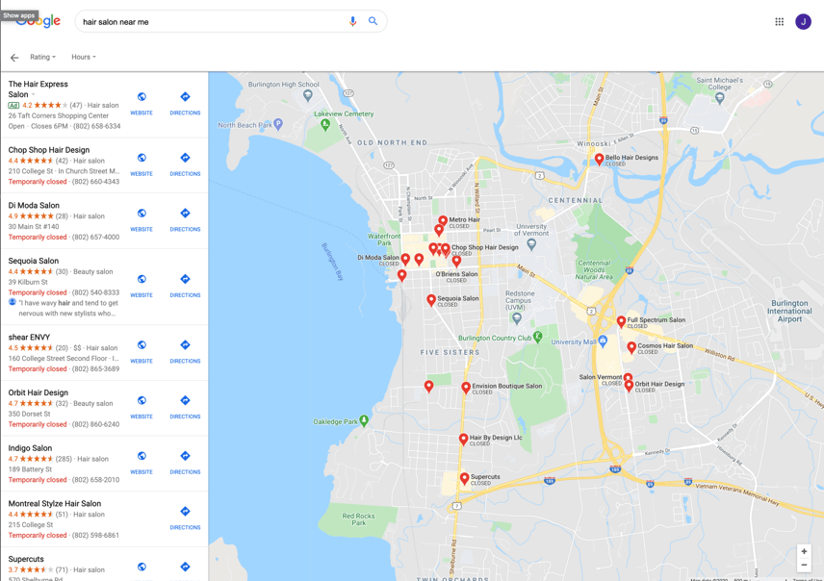Screen dimensions: 824x581
Task: Open Sequoia Salon website
Action: point(142,286)
